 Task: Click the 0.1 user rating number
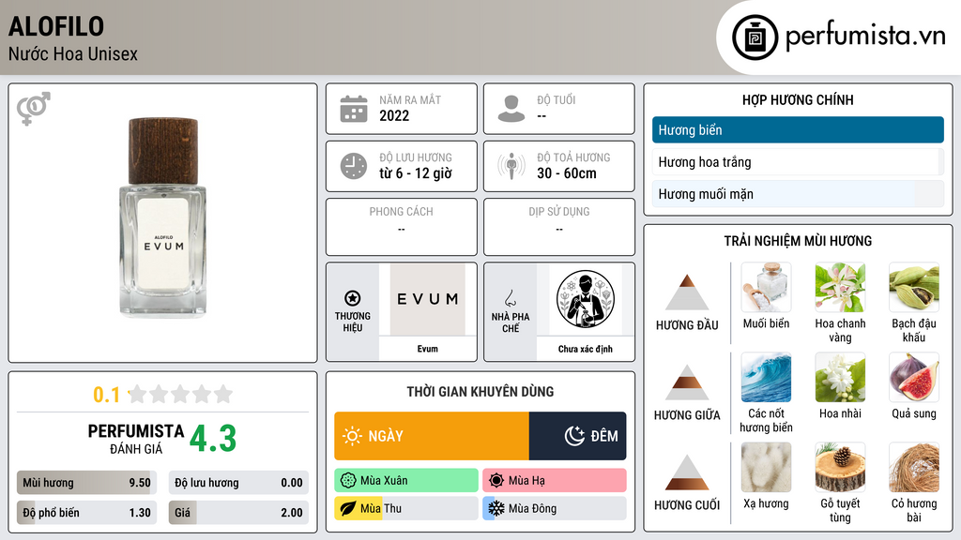[106, 395]
